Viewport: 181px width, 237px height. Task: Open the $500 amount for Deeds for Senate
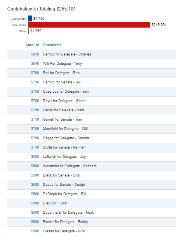click(x=35, y=185)
